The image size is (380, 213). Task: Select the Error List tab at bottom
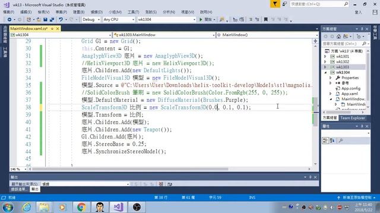click(x=19, y=189)
